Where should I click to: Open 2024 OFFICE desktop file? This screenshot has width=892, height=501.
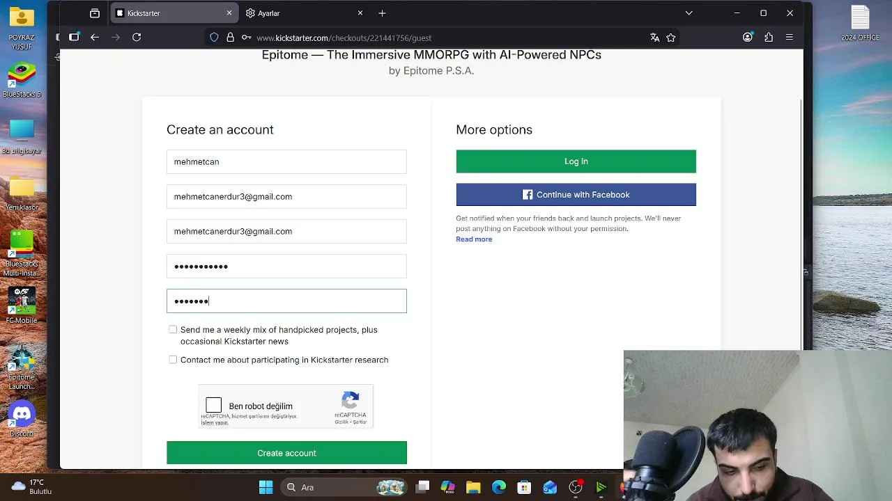tap(860, 24)
